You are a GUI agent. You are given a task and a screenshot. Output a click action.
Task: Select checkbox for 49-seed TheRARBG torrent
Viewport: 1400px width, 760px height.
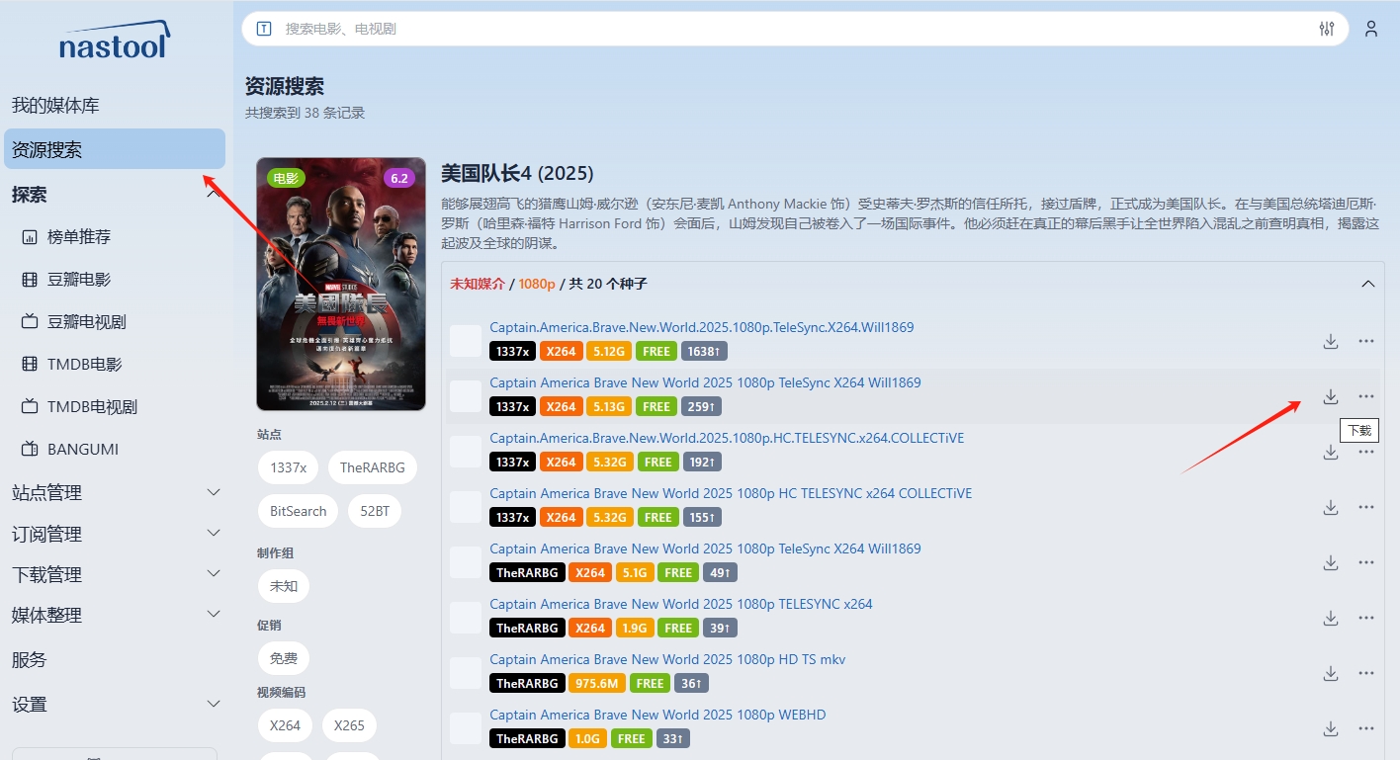coord(465,562)
